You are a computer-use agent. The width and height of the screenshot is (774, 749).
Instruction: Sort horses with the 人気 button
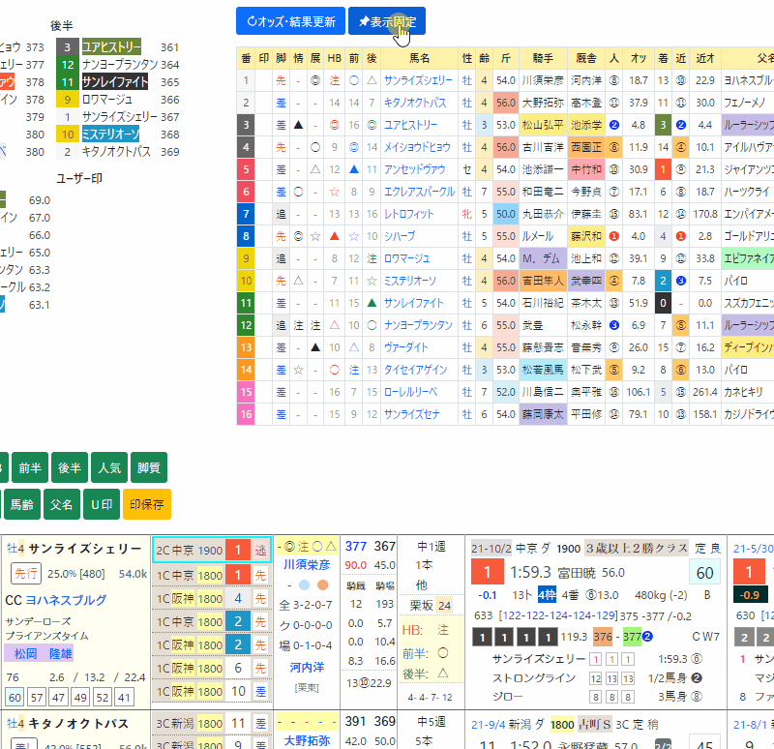pos(109,467)
